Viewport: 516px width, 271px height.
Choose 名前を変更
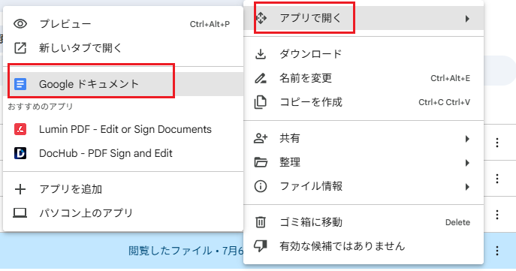364,78
